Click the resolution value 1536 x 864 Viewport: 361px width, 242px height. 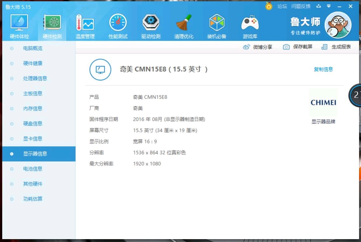coord(146,153)
